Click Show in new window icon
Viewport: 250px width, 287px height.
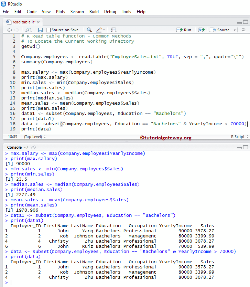tap(28, 30)
